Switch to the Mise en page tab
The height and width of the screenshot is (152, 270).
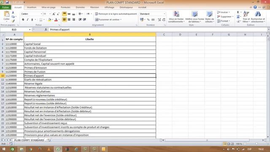pos(49,8)
